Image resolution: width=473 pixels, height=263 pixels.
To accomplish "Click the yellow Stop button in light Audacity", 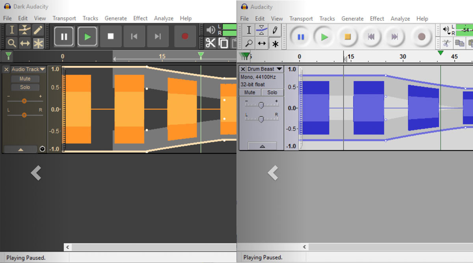I will pyautogui.click(x=348, y=37).
